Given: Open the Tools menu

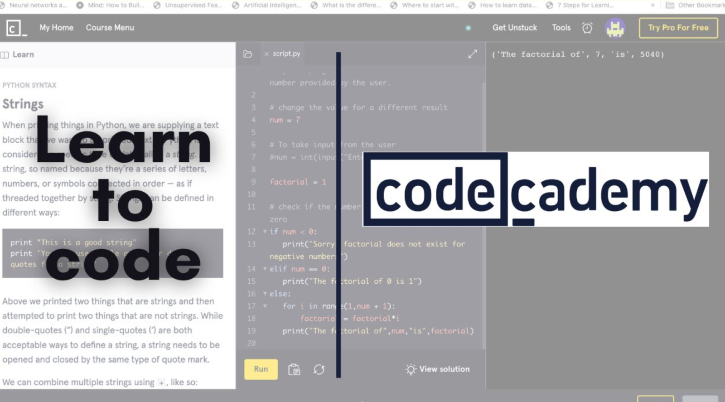Looking at the screenshot, I should 561,28.
